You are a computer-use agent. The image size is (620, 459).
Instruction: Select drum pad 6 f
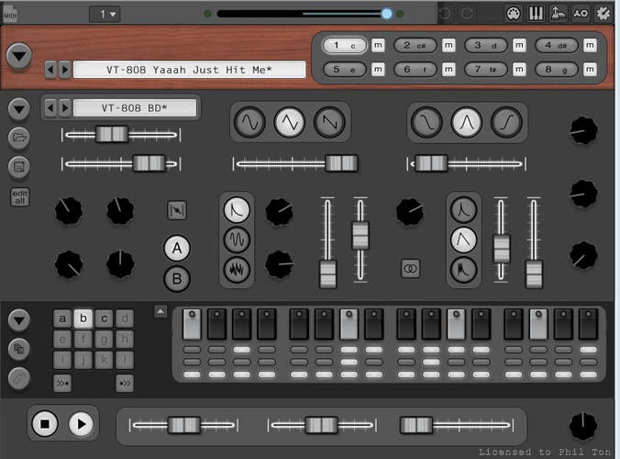point(415,70)
